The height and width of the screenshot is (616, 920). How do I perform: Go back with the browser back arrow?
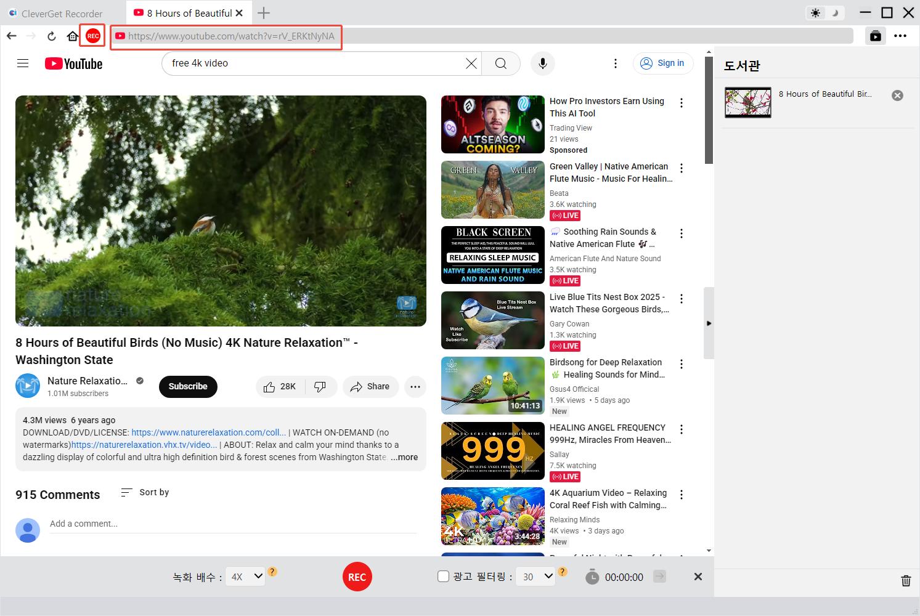(x=12, y=36)
